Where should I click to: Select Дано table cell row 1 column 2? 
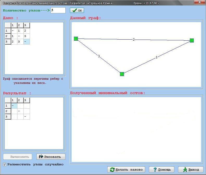click(20, 31)
